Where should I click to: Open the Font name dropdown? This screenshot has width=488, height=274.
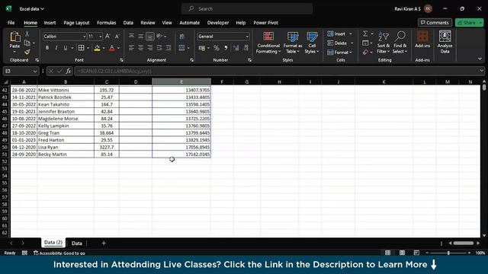click(x=84, y=37)
